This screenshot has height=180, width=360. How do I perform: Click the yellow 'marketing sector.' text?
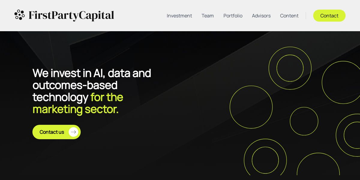coord(76,109)
